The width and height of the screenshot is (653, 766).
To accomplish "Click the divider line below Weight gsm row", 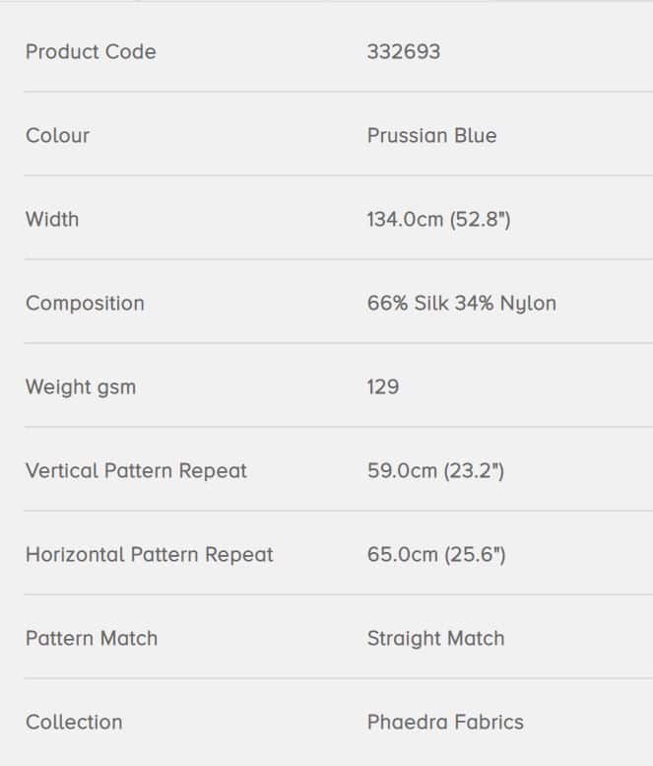I will click(338, 427).
